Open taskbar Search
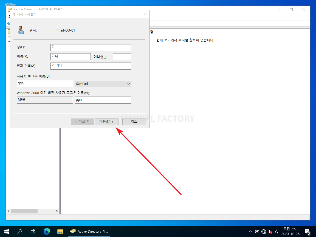The width and height of the screenshot is (316, 237). click(20, 231)
